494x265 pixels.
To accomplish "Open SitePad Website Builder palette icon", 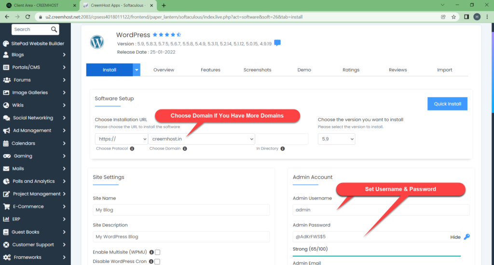I will pyautogui.click(x=6, y=43).
